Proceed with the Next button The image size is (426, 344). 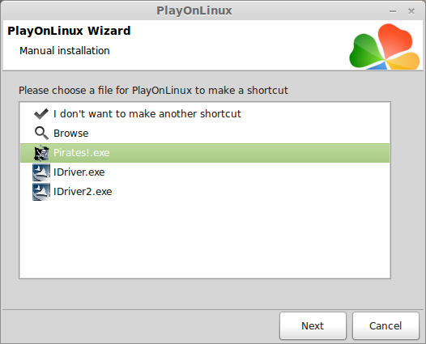click(313, 325)
